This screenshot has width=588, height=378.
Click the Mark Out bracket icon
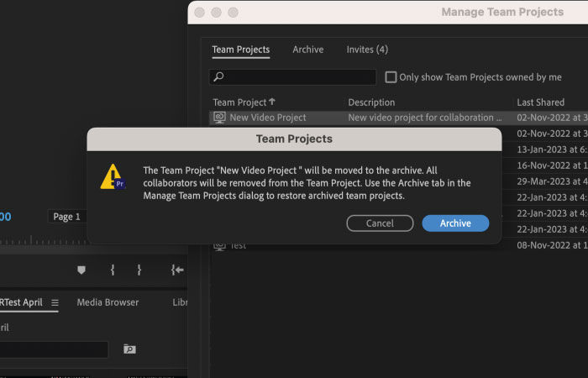139,270
